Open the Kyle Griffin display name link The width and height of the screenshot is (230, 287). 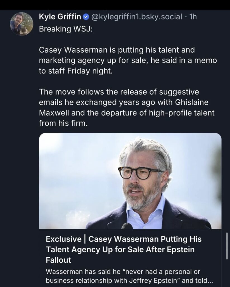(x=60, y=17)
